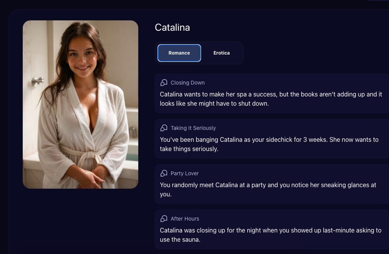Screen dimensions: 389x254
Task: Open the Closing Down scenario title
Action: 188,83
